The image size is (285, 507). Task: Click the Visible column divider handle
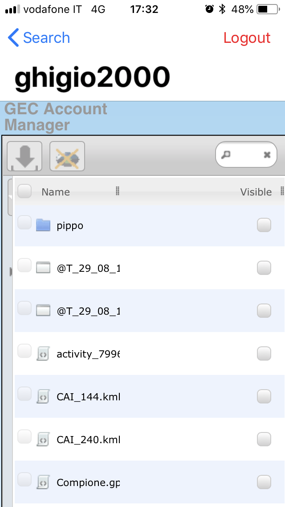point(282,191)
